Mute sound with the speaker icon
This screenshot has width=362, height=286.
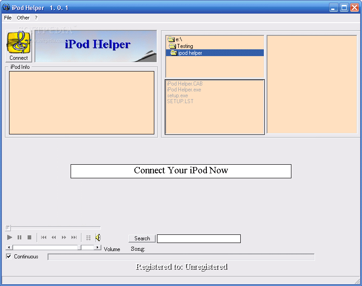pyautogui.click(x=98, y=238)
